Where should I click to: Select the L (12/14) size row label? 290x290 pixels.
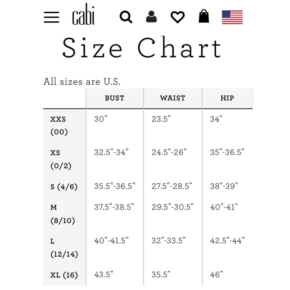coord(64,248)
